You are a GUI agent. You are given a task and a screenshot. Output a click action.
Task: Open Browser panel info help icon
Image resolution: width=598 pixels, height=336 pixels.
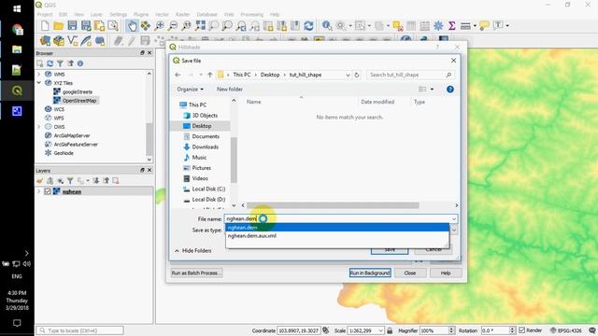pyautogui.click(x=80, y=63)
